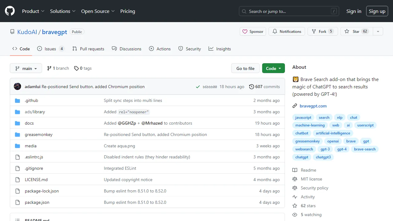Star the repository
Image resolution: width=393 pixels, height=221 pixels.
pos(356,31)
